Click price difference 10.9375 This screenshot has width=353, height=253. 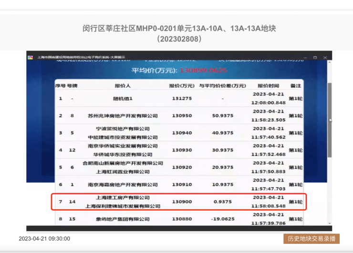coord(223,184)
